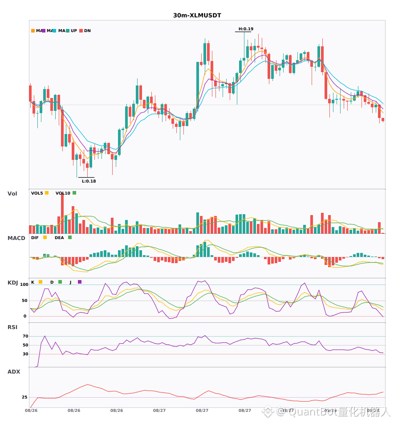Select the green D line legend swatch
This screenshot has height=423, width=394.
tap(60, 282)
